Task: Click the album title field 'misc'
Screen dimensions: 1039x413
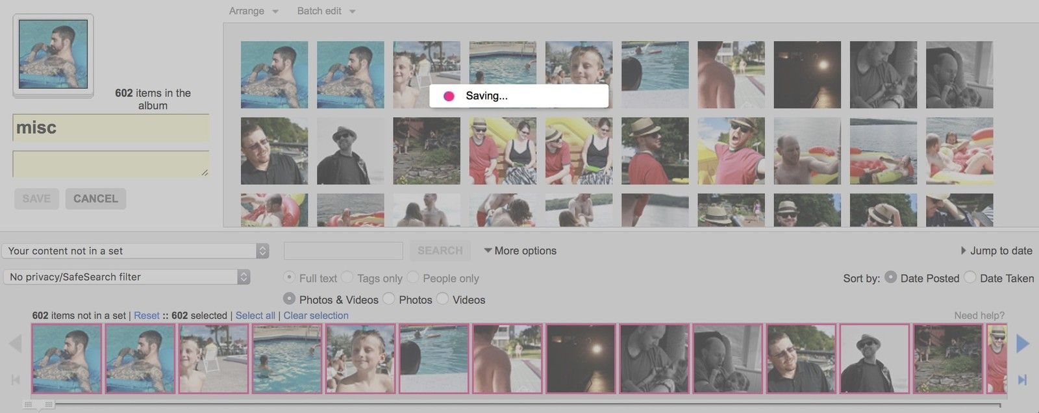Action: (111, 128)
